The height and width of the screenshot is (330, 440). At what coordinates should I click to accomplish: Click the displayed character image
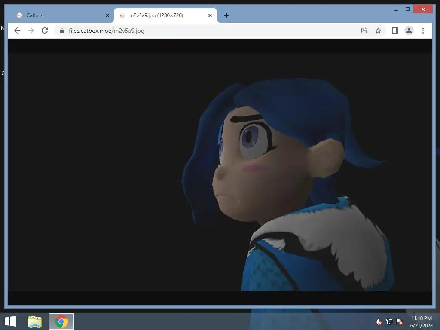pos(220,172)
